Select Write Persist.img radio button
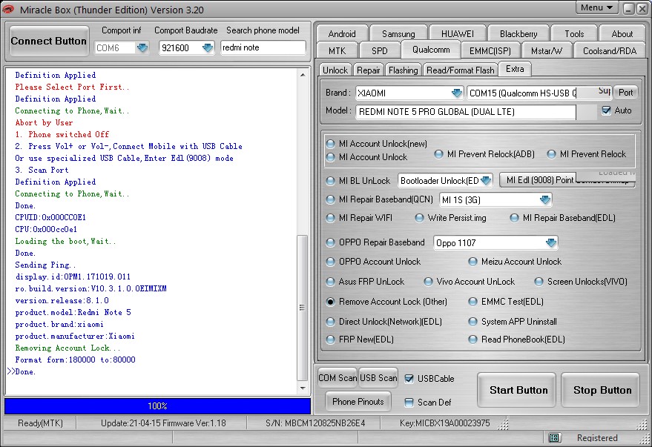The height and width of the screenshot is (447, 652). point(420,218)
